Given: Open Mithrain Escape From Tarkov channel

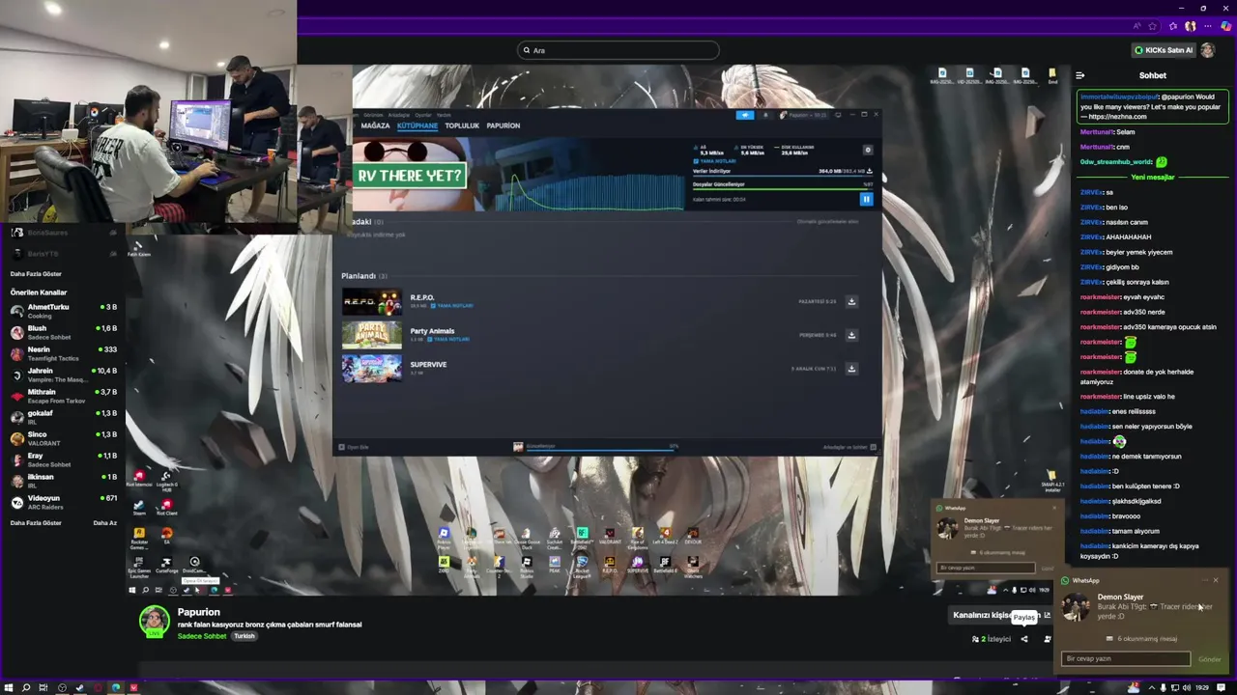Looking at the screenshot, I should coord(62,396).
